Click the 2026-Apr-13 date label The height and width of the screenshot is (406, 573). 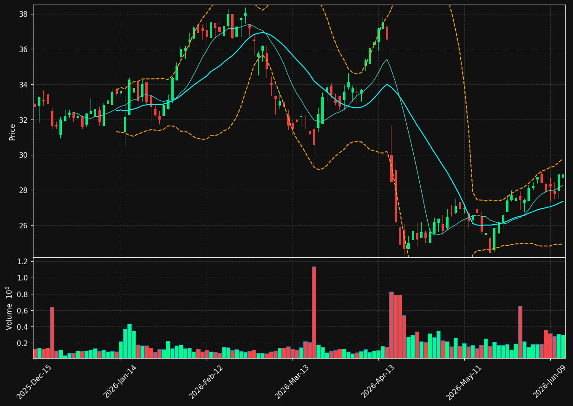coord(378,381)
